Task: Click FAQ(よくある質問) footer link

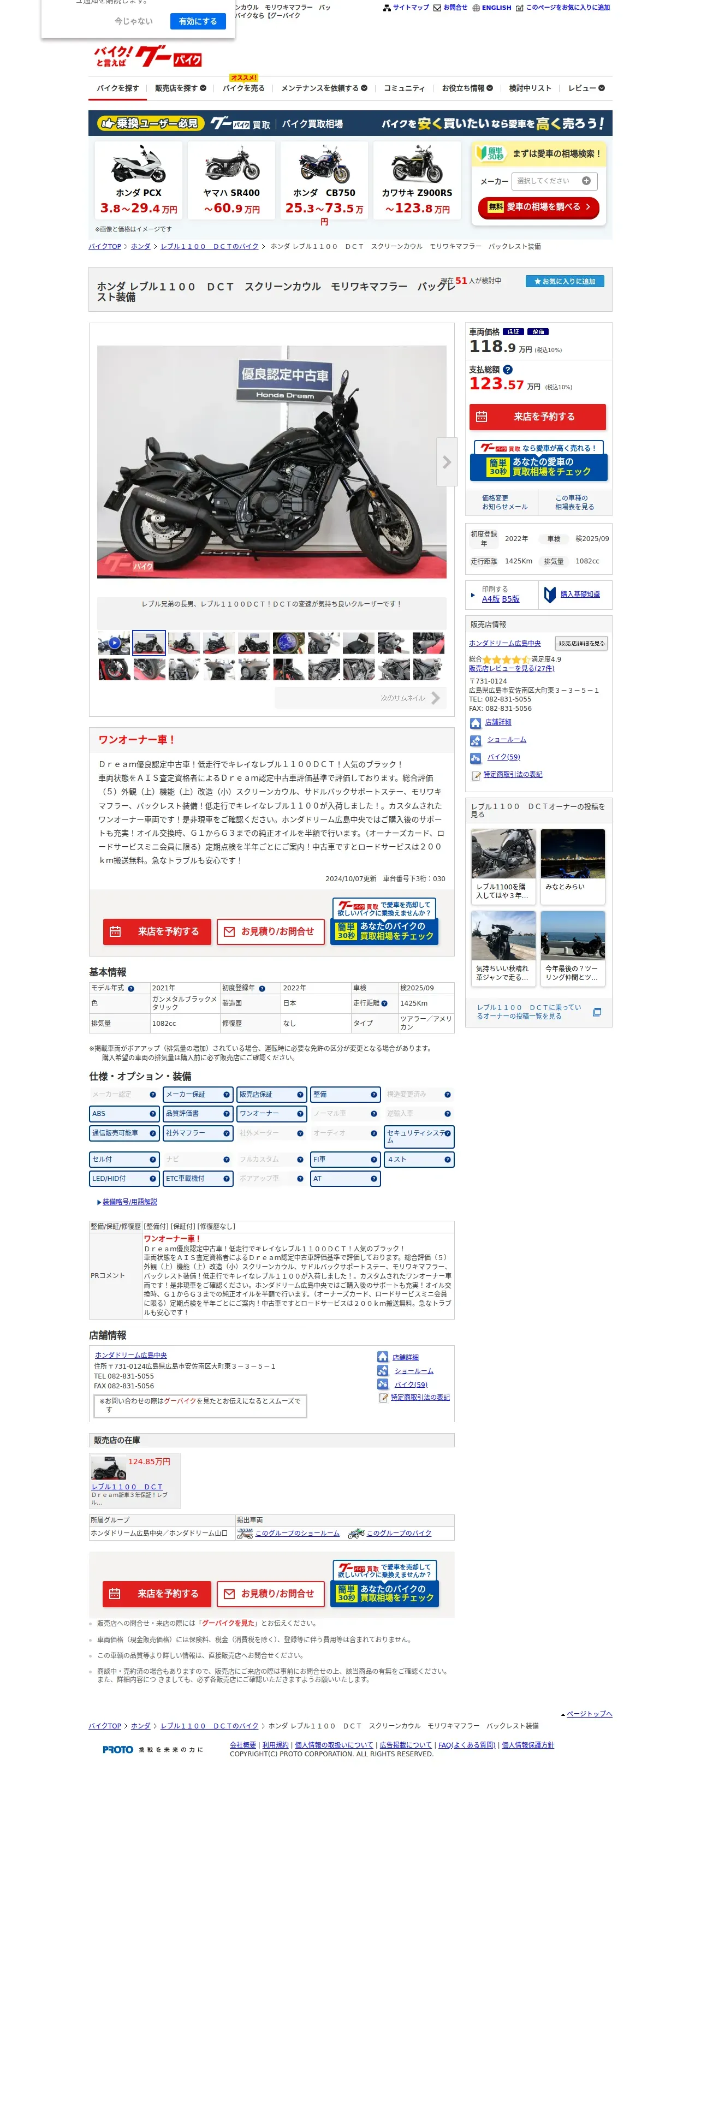Action: coord(467,1745)
